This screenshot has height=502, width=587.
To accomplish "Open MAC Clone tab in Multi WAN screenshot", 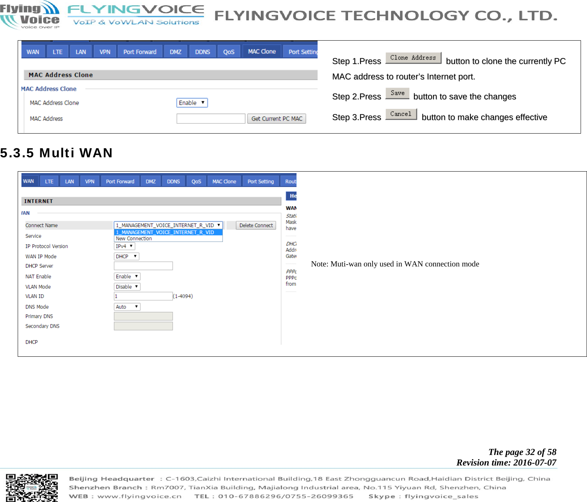I will tap(224, 181).
